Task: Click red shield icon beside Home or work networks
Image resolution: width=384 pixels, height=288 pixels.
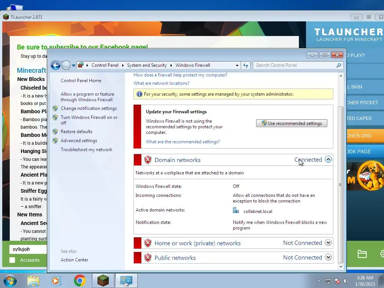Action: [x=148, y=243]
